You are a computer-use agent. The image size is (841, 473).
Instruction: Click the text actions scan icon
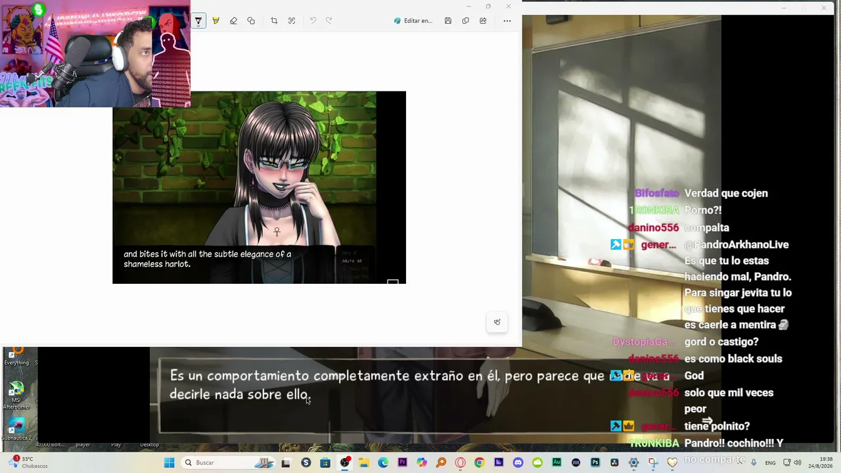coord(292,21)
